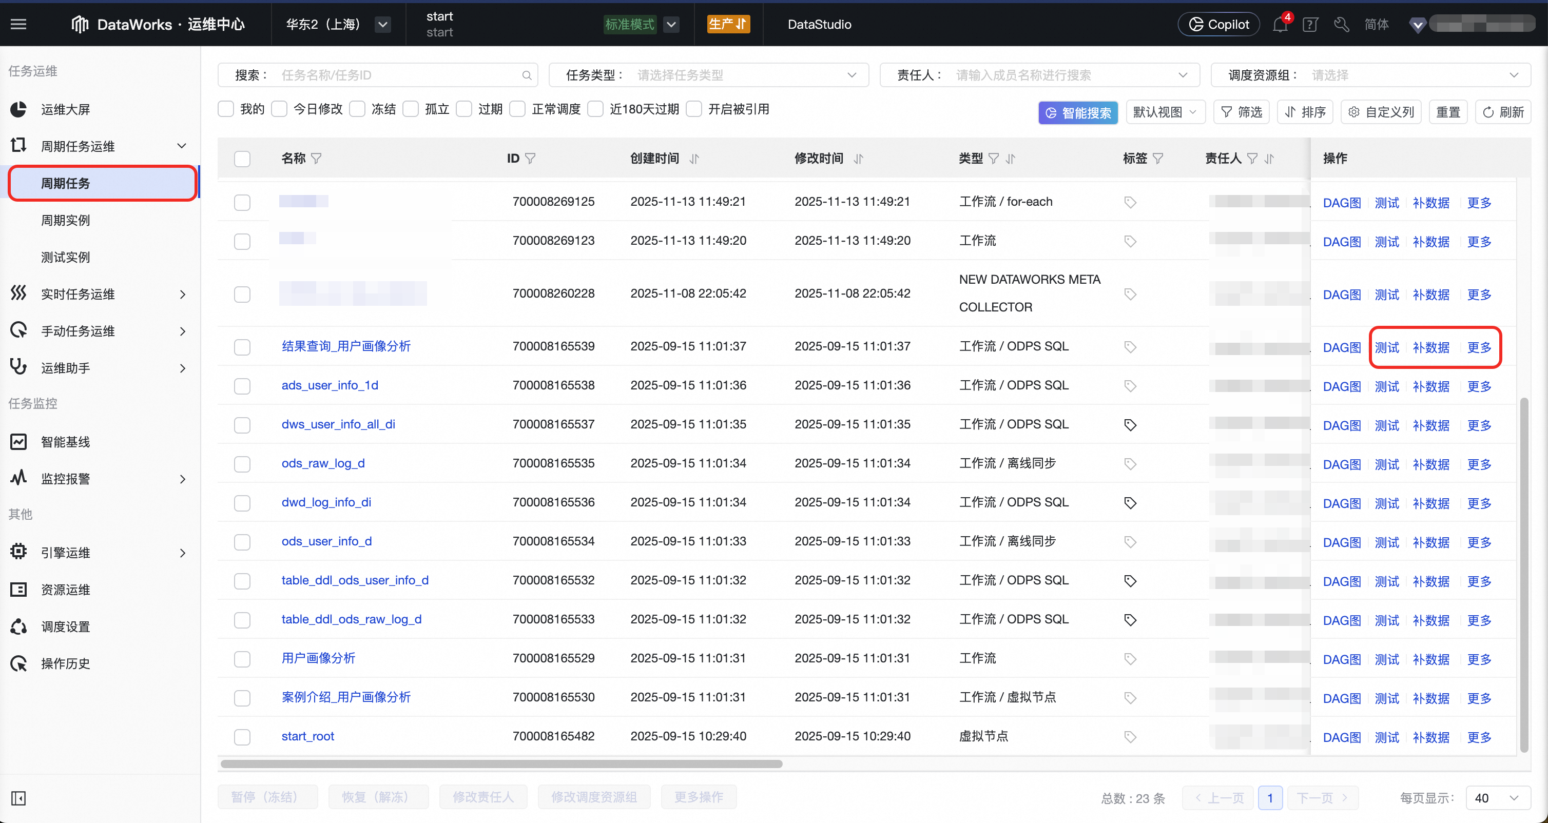Click the help question mark icon
The image size is (1548, 823).
pos(1310,25)
